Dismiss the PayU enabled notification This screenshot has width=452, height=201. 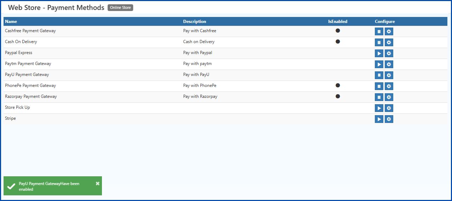click(98, 184)
